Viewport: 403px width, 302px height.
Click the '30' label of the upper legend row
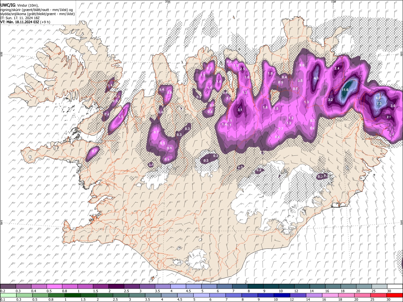click(x=389, y=291)
